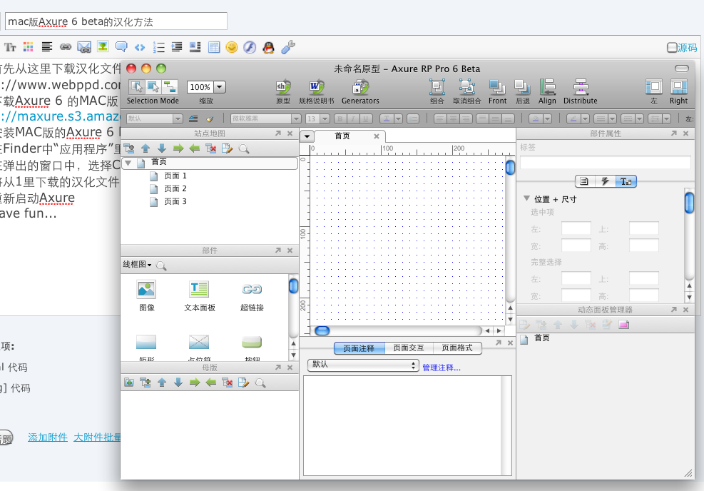Close the 首页 canvas tab
Viewport: 704px width, 491px height.
pyautogui.click(x=377, y=136)
